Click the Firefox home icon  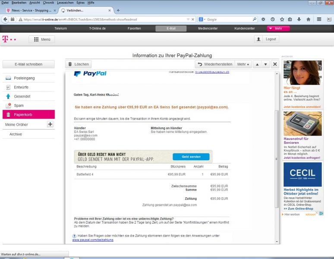[x=309, y=19]
